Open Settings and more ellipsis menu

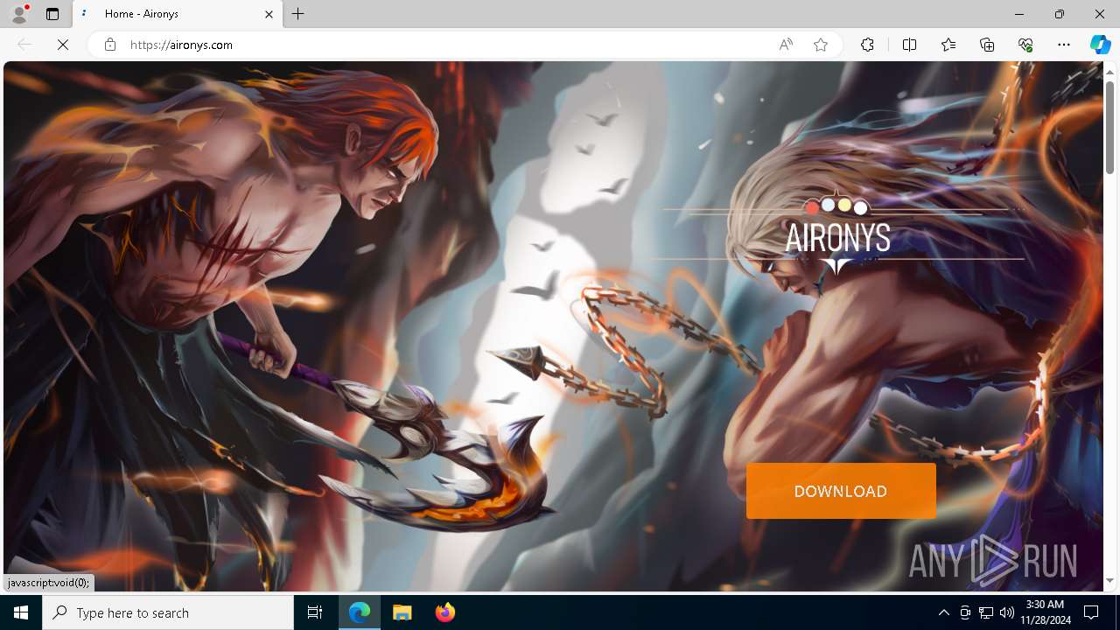(1064, 45)
